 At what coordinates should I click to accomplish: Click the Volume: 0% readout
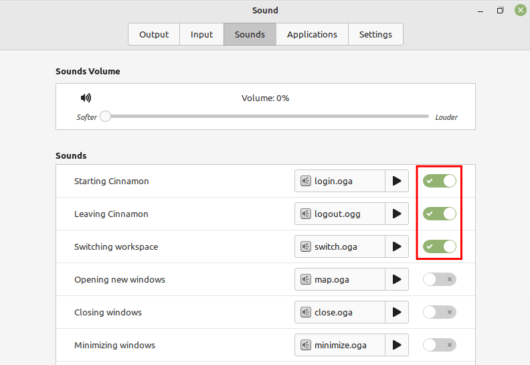click(266, 98)
